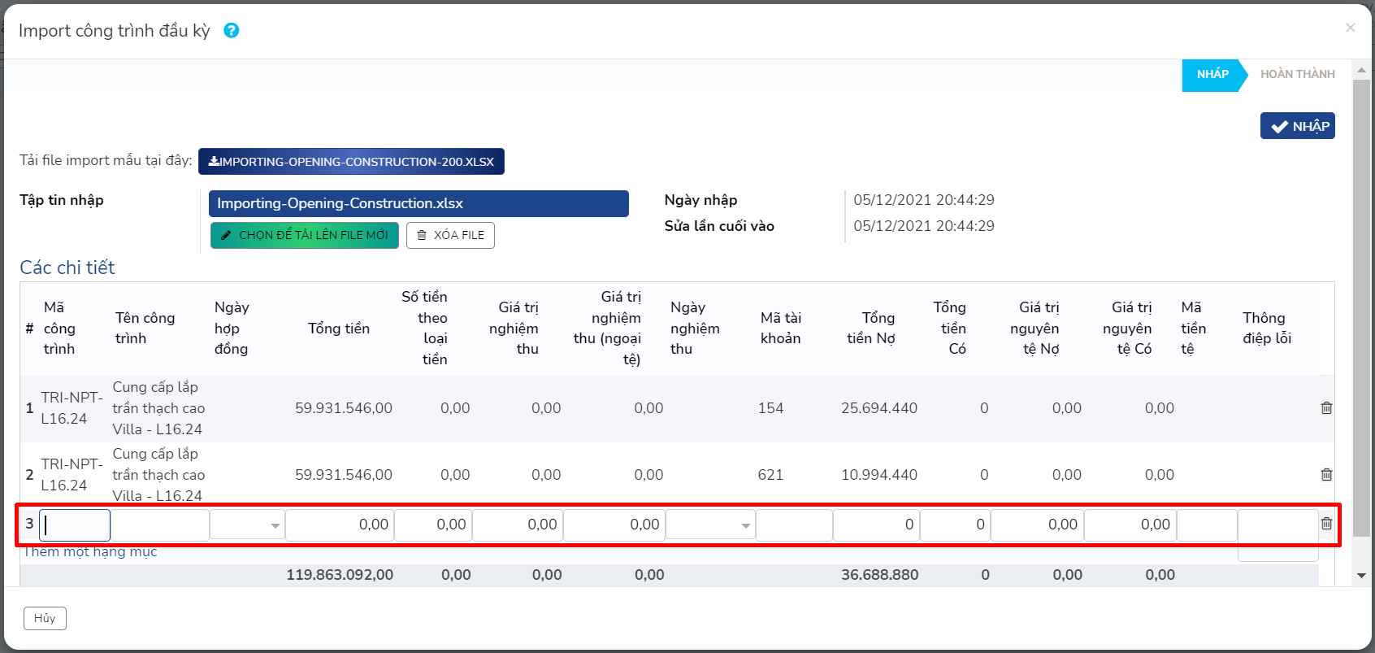1375x653 pixels.
Task: Focus row 3 Tổng tiền Nợ field
Action: [x=876, y=525]
